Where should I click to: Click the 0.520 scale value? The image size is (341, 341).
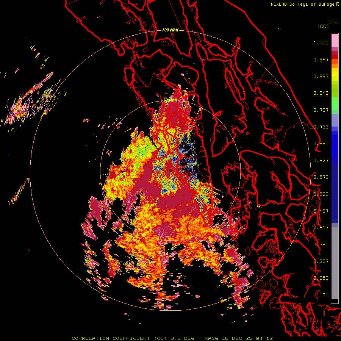click(321, 194)
